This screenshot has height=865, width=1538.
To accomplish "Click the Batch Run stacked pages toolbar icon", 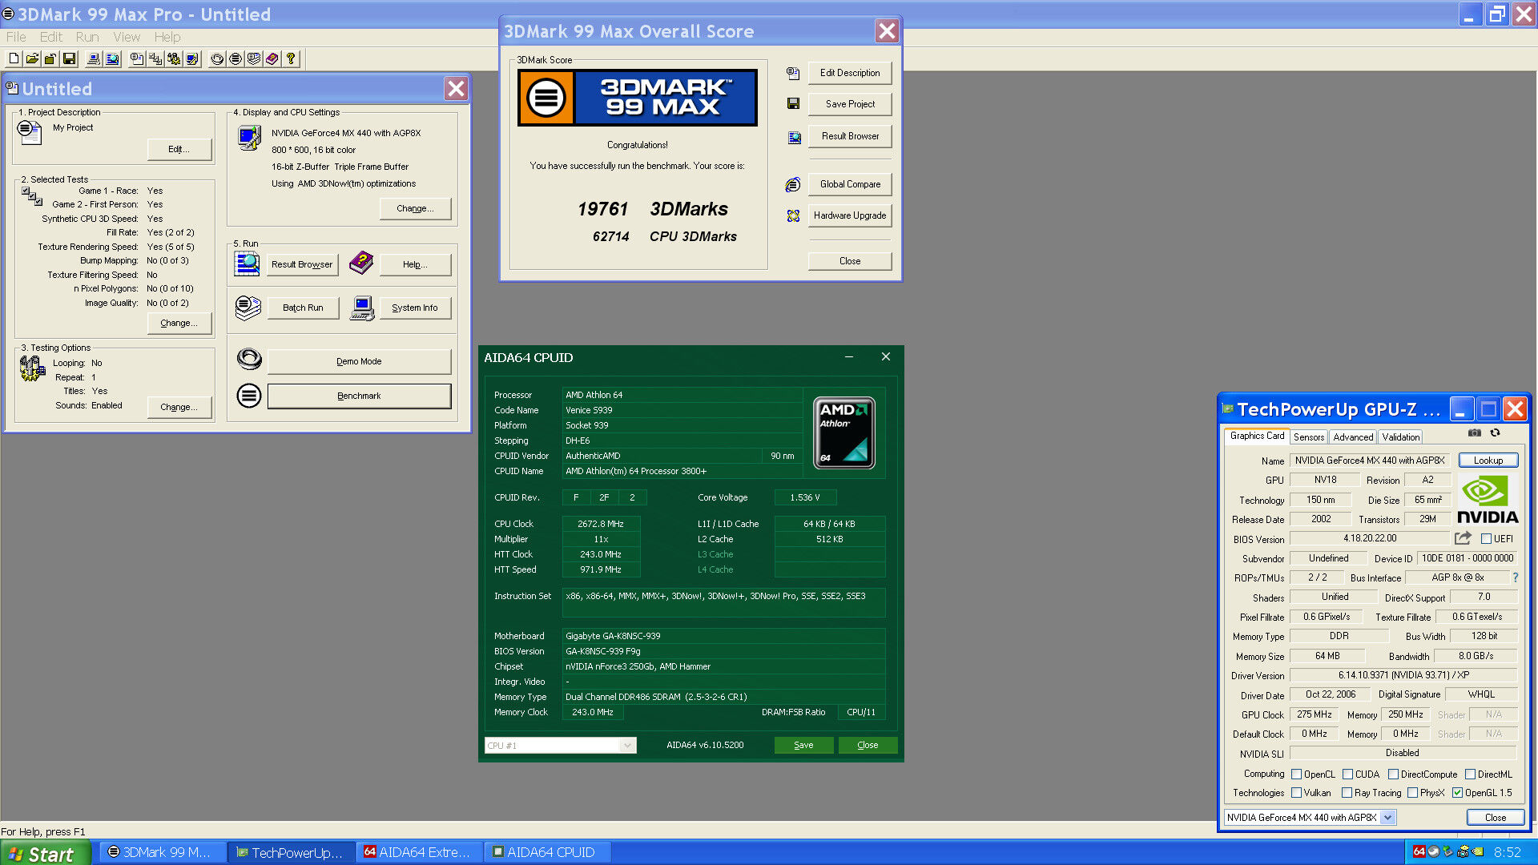I will [254, 58].
